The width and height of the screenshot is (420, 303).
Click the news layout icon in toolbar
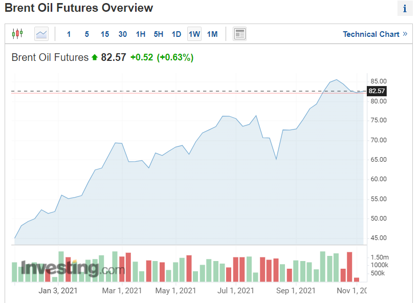pyautogui.click(x=239, y=34)
